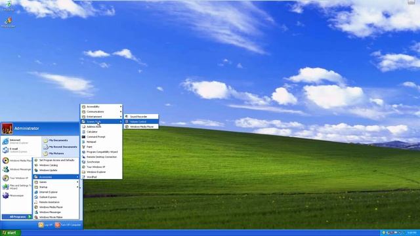Image resolution: width=420 pixels, height=236 pixels.
Task: Open Set Program Access and Defaults
Action: [x=56, y=160]
